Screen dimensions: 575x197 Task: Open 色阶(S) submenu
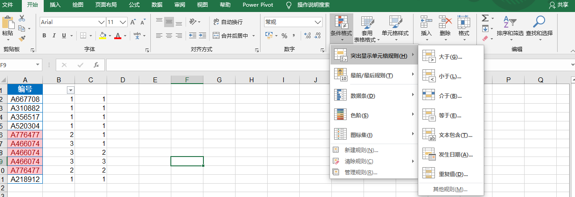(x=374, y=115)
